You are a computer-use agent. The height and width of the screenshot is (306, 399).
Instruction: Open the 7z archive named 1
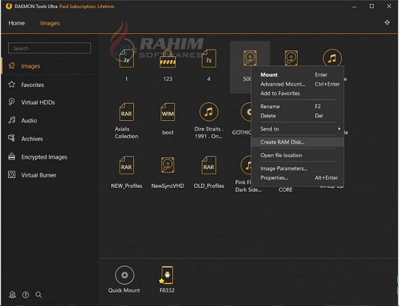point(126,59)
